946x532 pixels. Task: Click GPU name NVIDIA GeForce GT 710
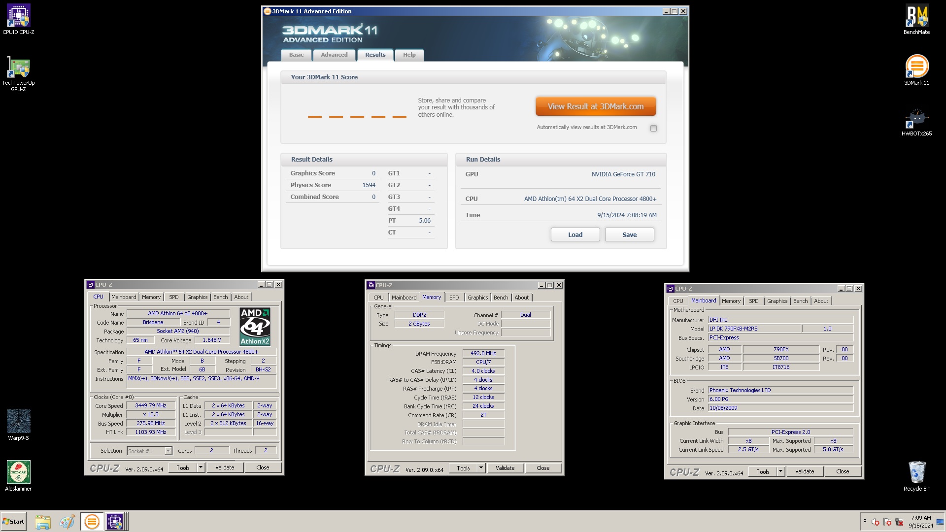623,174
